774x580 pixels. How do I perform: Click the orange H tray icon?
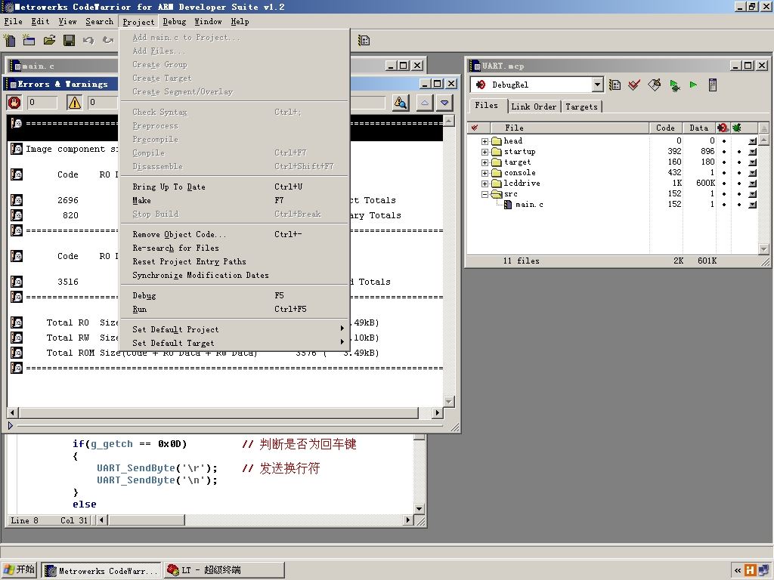[x=751, y=570]
